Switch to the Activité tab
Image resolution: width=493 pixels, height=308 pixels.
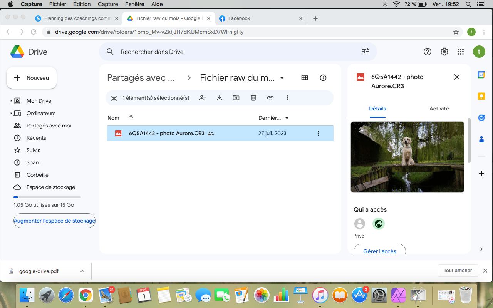click(x=439, y=109)
